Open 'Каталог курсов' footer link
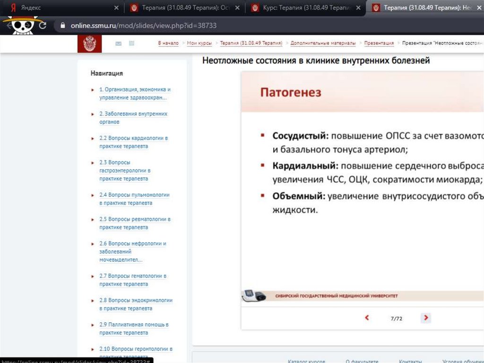Image resolution: width=484 pixels, height=363 pixels. (x=306, y=361)
